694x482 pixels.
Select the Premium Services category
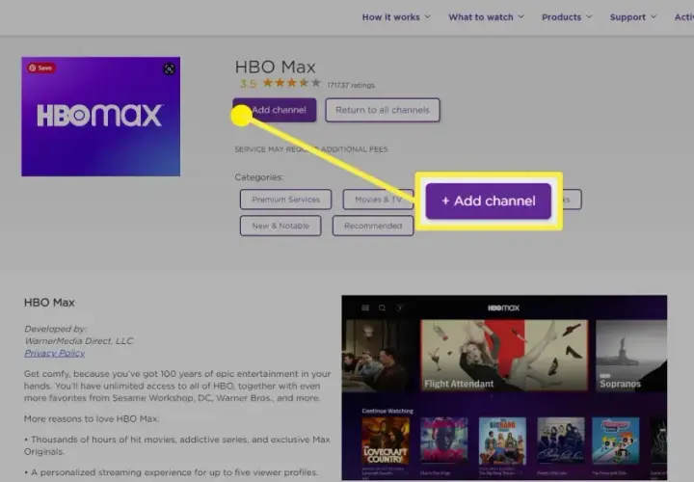click(285, 200)
